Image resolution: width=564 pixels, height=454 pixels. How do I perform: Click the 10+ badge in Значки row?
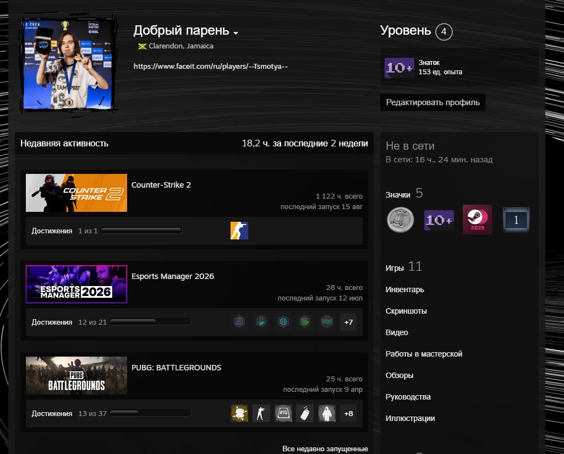coord(439,220)
